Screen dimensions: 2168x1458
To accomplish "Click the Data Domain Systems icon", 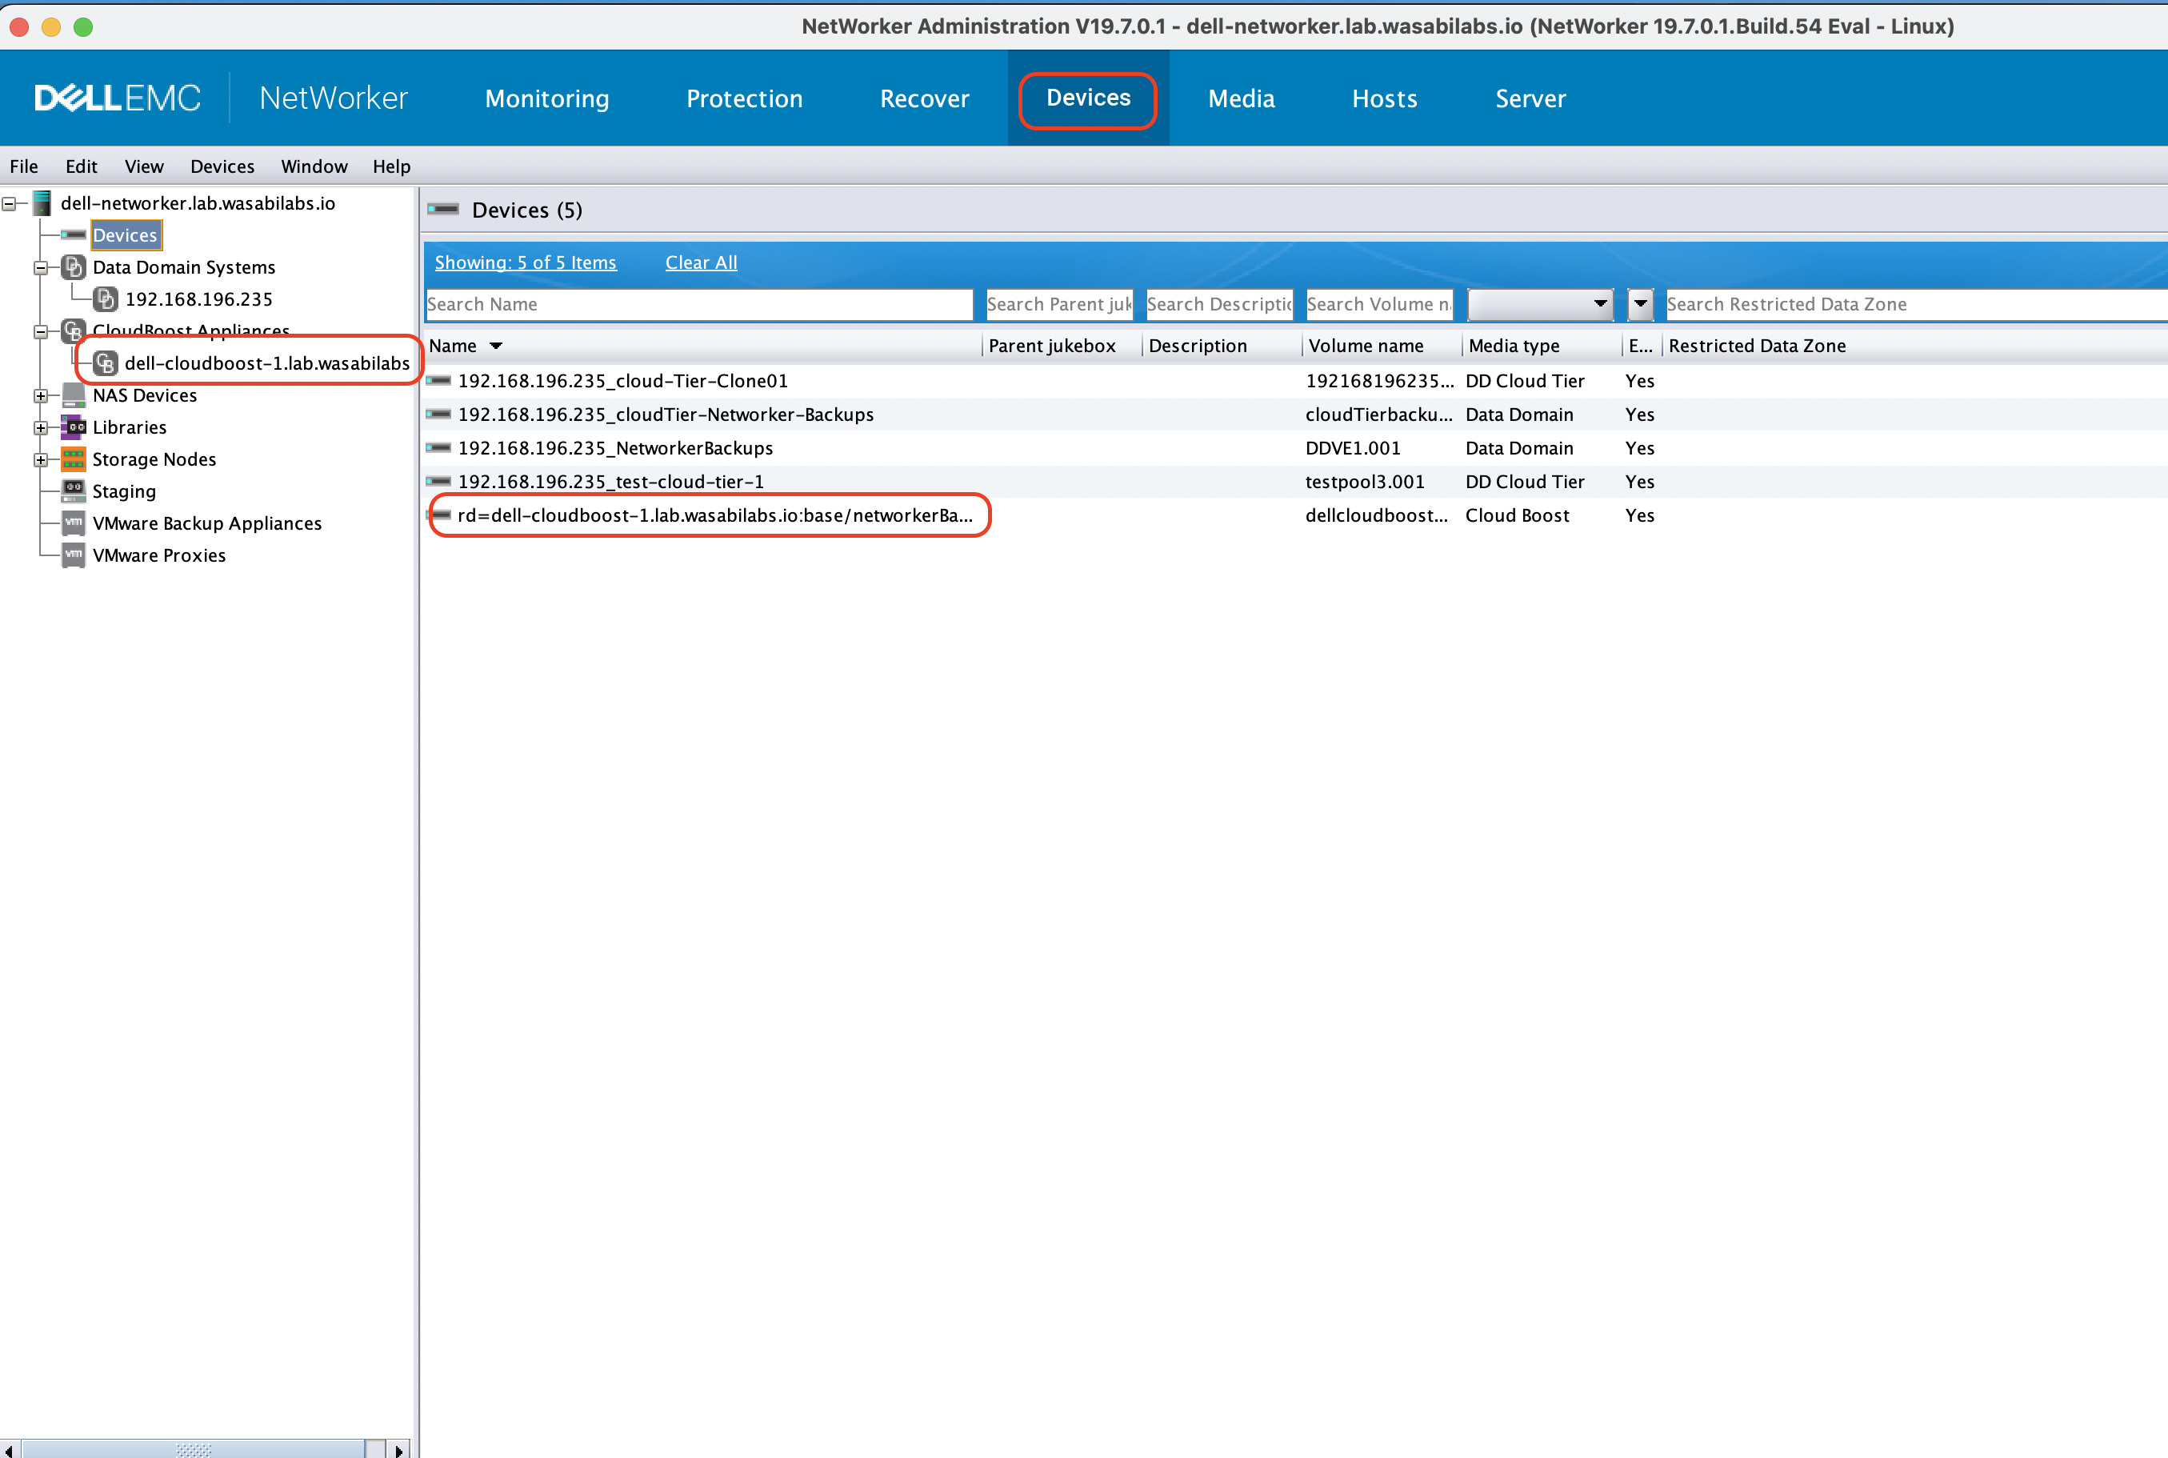I will point(74,266).
